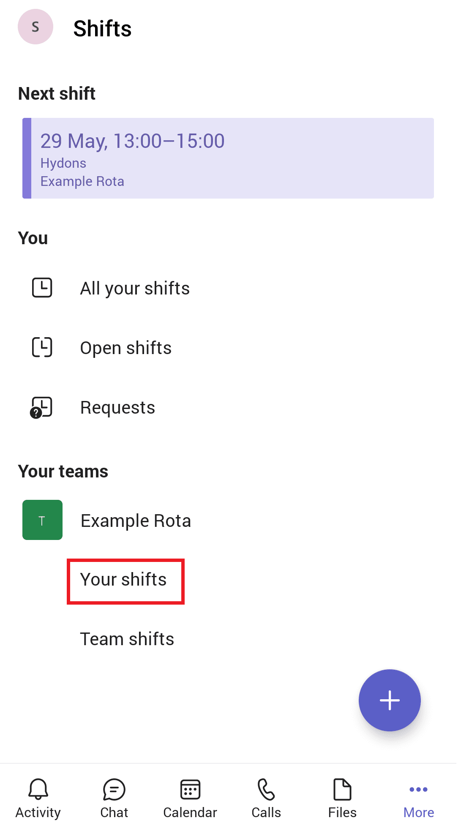Open the Files tab

click(342, 798)
